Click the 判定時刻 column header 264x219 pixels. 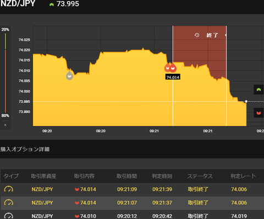(x=162, y=176)
